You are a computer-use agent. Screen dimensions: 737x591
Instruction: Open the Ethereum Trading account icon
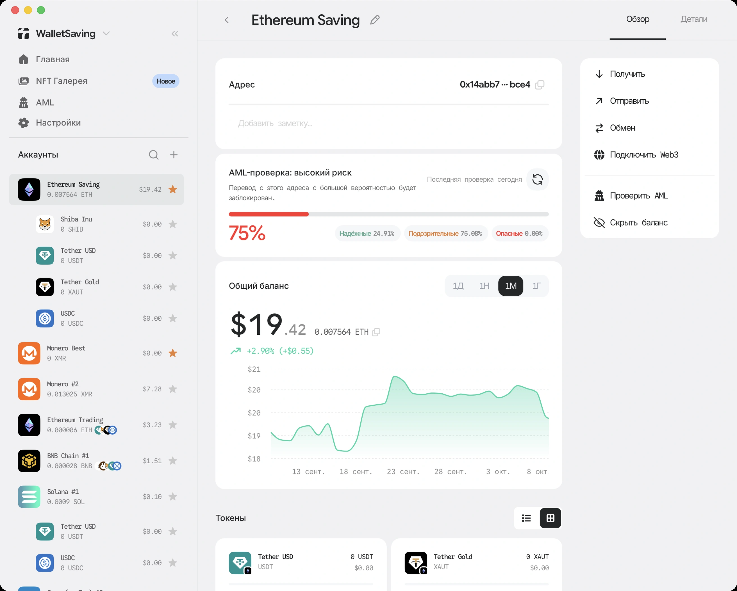(x=29, y=425)
